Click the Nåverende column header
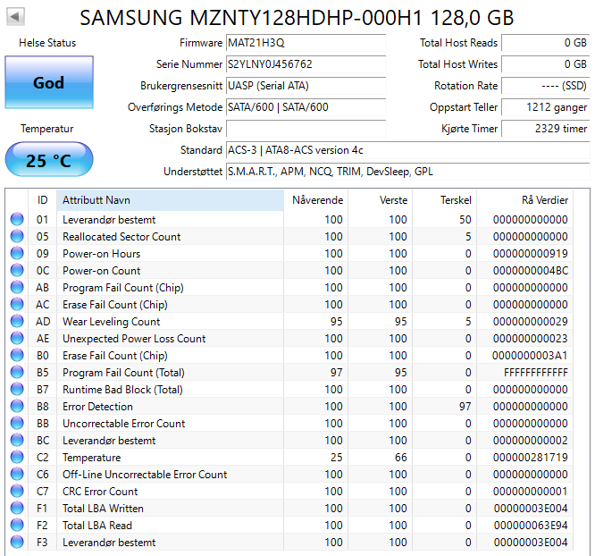Screen dimensions: 595x556 (x=316, y=199)
